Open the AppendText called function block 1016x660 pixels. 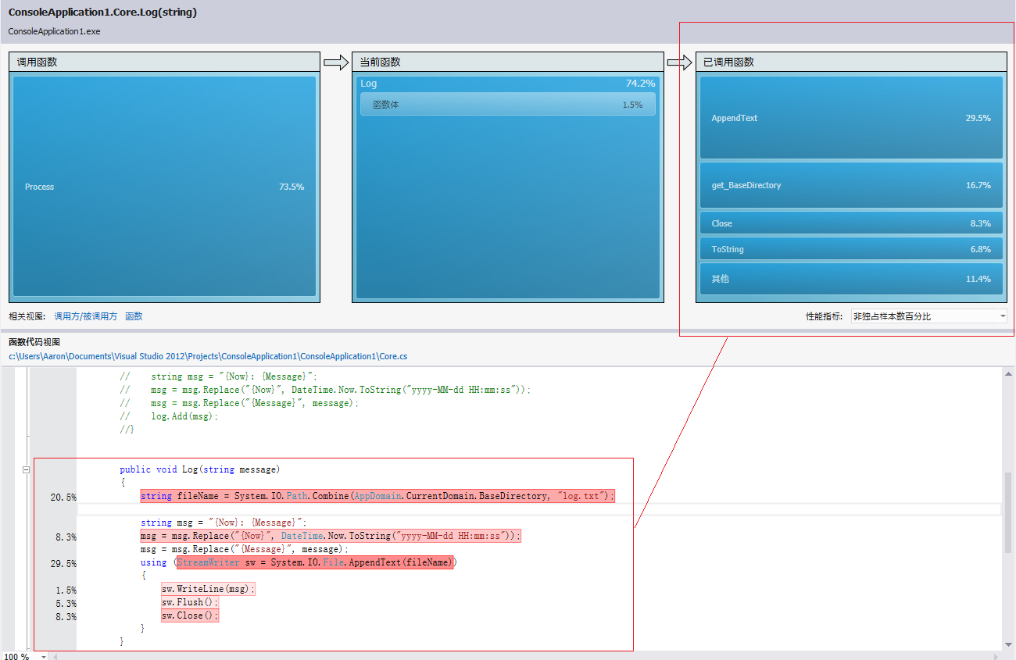(850, 118)
